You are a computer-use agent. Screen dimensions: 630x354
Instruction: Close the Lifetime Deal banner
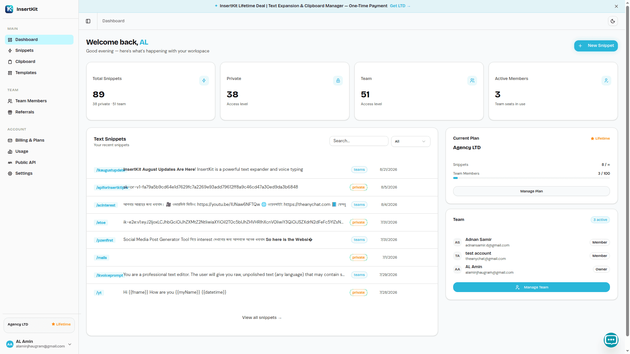[x=616, y=6]
